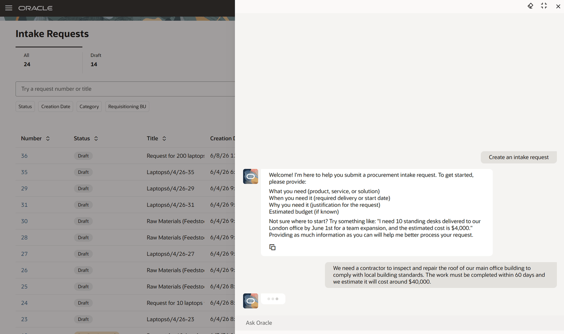Sort by Status column arrows
Viewport: 564px width, 334px height.
[x=96, y=138]
